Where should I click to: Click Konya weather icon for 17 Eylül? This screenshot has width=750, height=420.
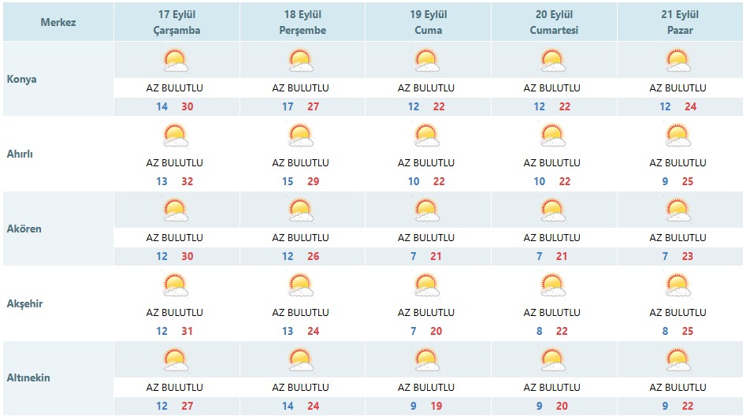coord(176,60)
